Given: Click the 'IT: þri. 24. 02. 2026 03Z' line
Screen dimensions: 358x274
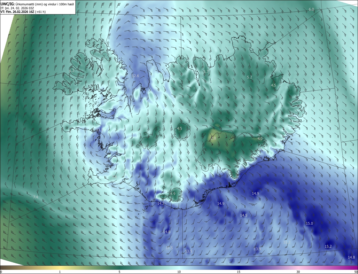Looking at the screenshot, I should [x=17, y=8].
